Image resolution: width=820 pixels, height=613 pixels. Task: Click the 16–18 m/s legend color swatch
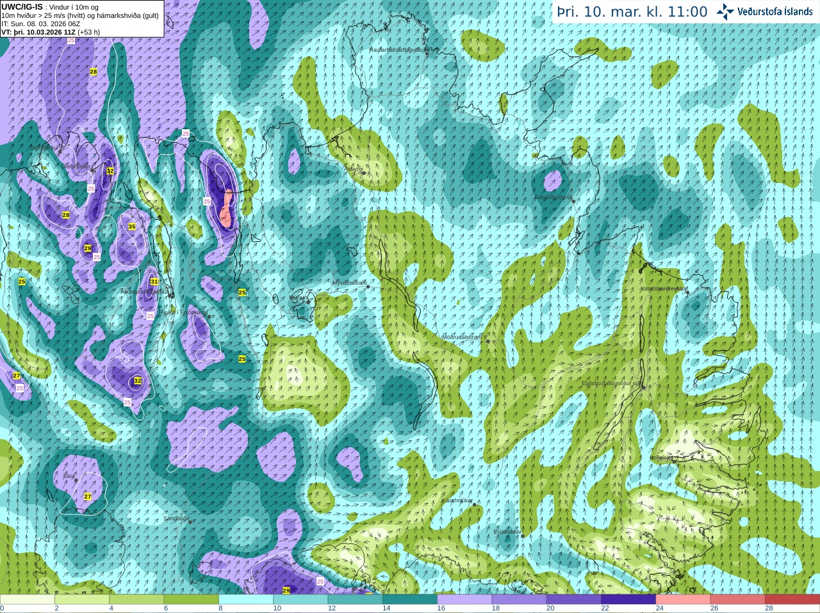[464, 600]
